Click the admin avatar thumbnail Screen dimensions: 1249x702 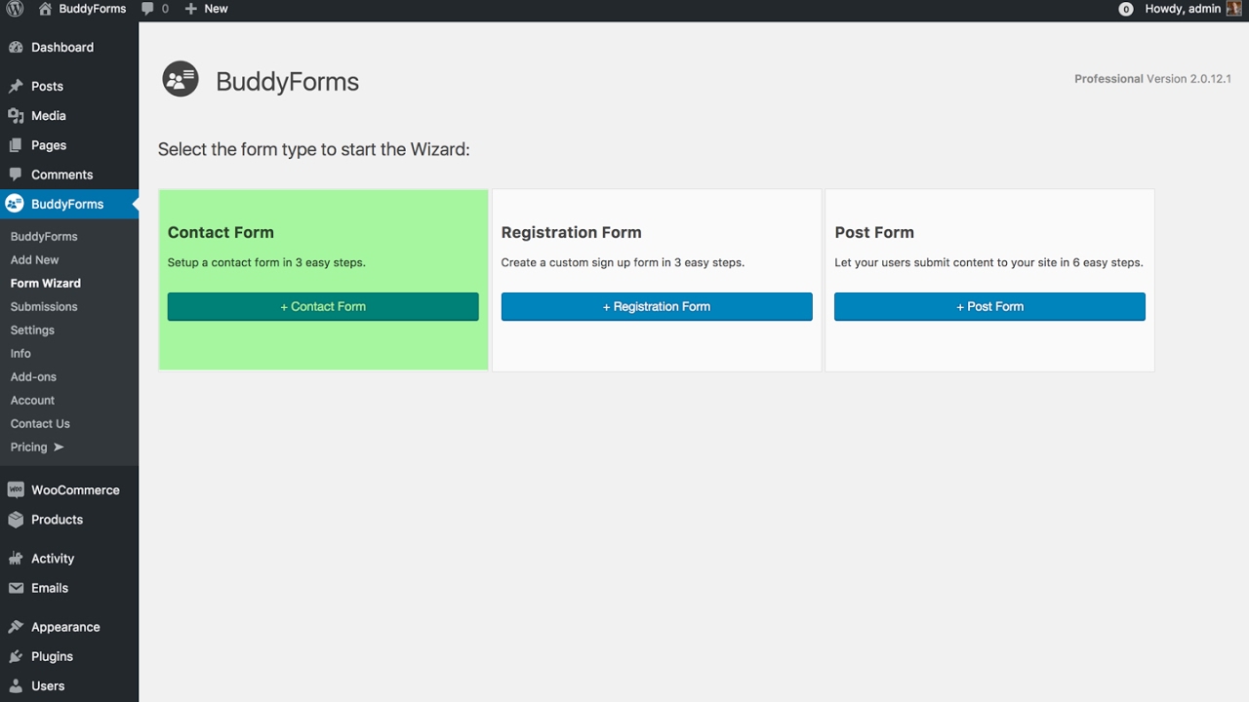pyautogui.click(x=1233, y=9)
